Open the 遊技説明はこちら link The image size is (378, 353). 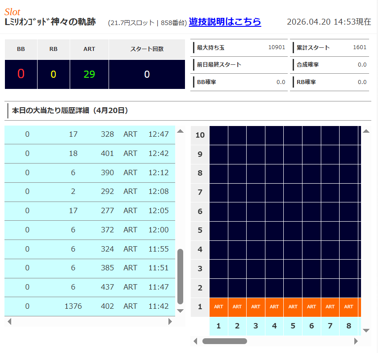pyautogui.click(x=225, y=21)
